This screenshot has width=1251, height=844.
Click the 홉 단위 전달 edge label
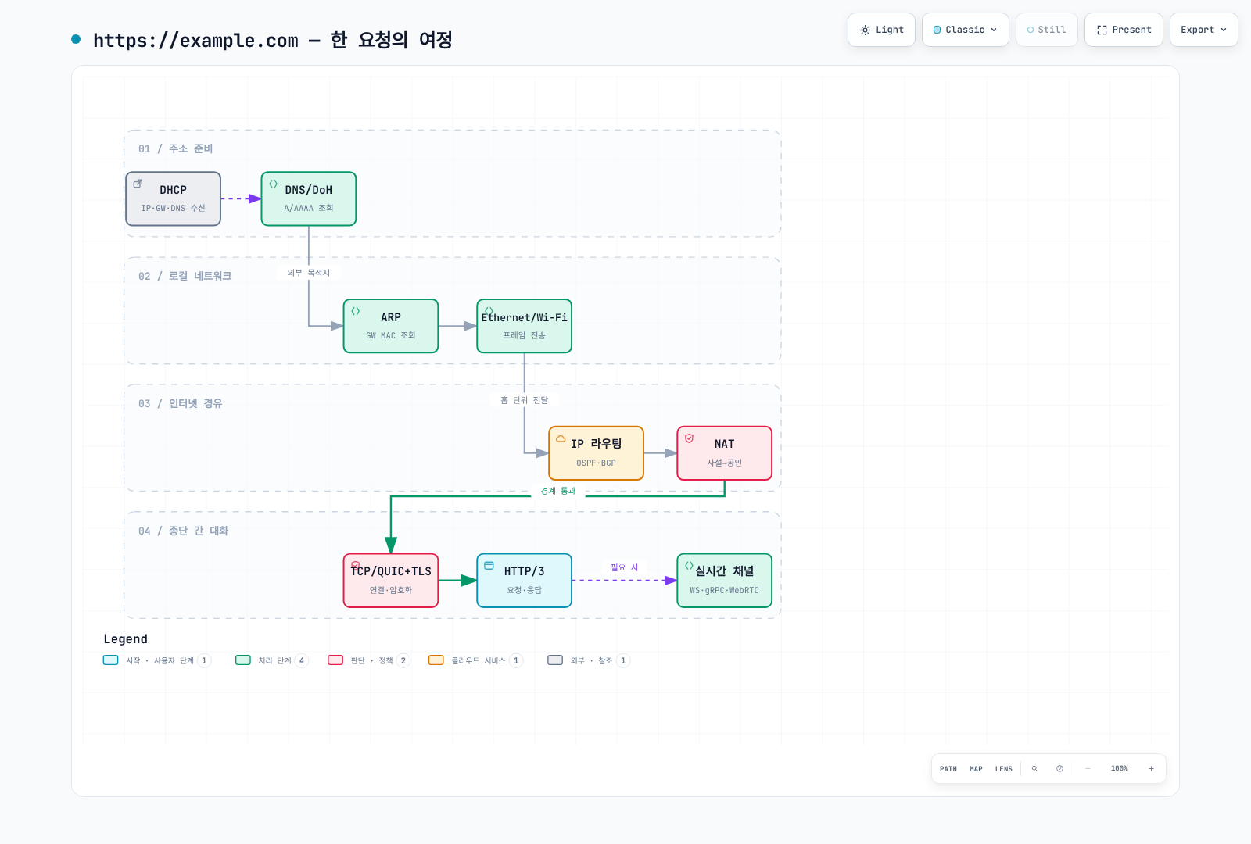pos(525,400)
